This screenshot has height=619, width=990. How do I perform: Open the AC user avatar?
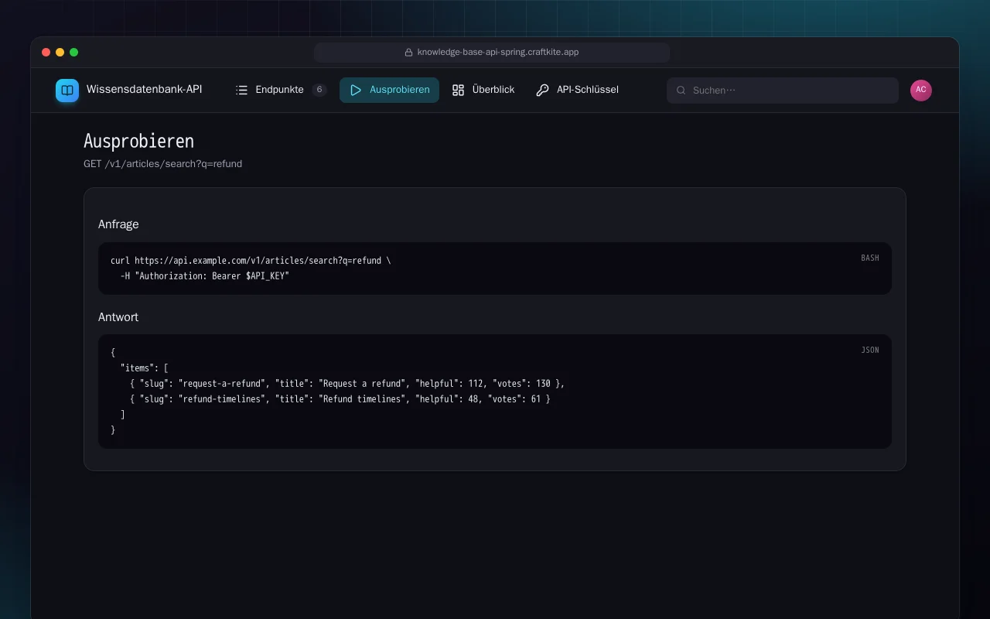tap(921, 90)
